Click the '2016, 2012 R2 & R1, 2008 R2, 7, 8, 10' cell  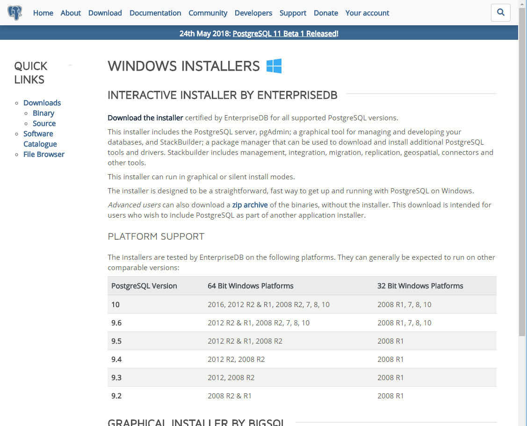click(x=289, y=305)
